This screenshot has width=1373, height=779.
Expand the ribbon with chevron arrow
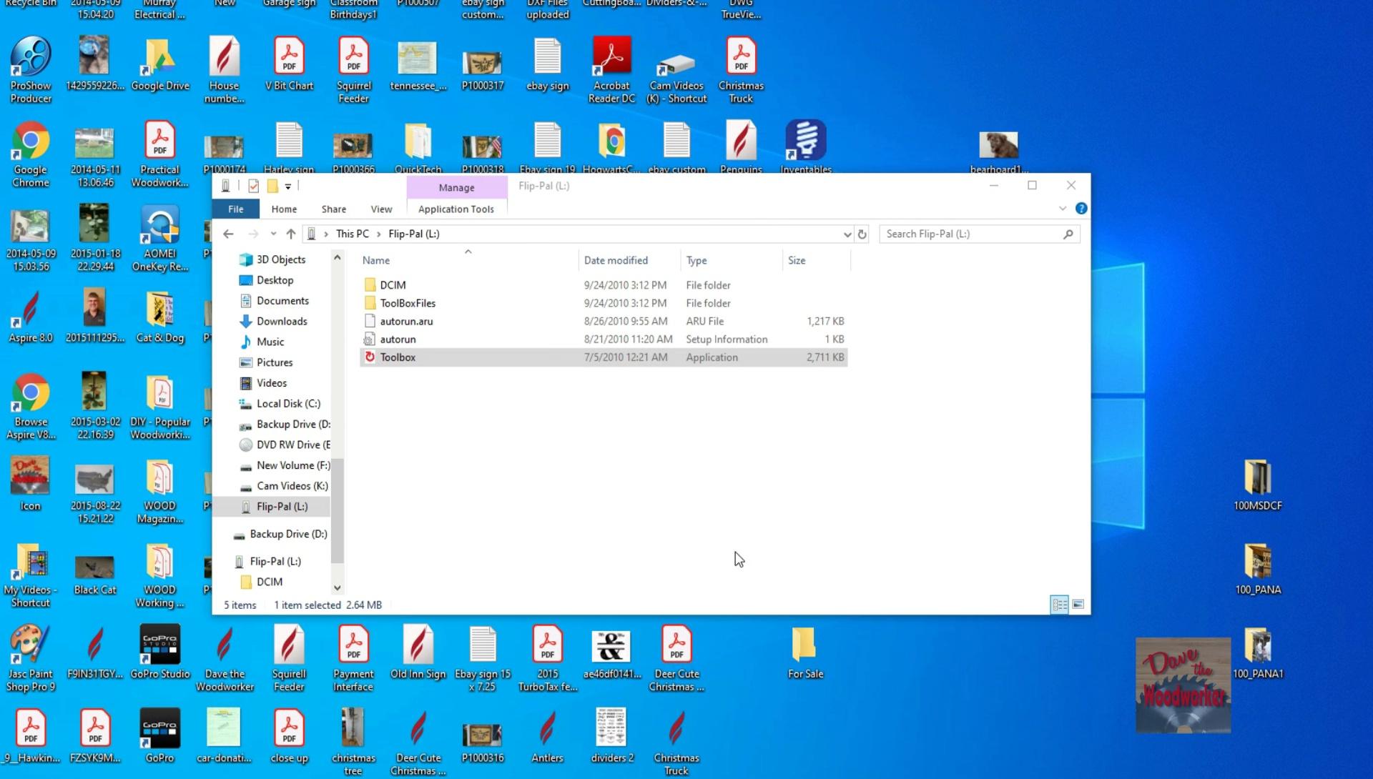tap(1063, 209)
